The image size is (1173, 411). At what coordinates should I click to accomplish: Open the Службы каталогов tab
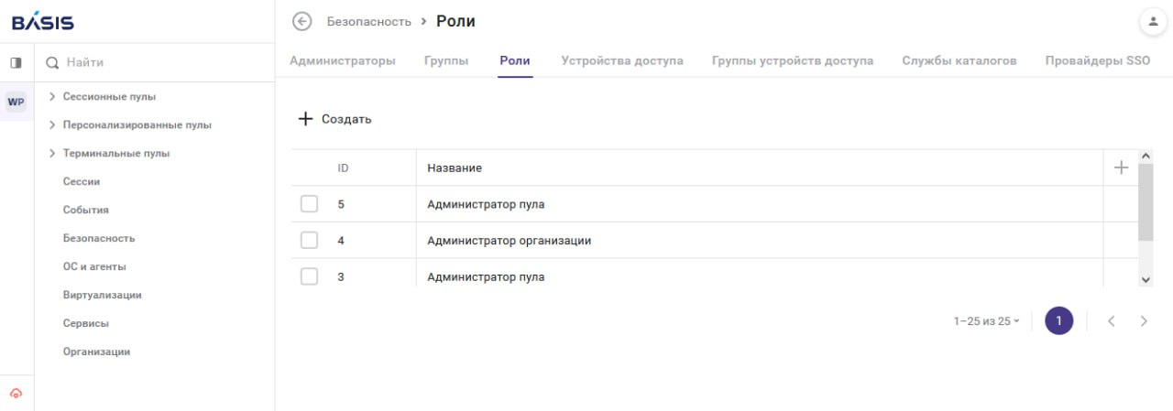click(x=959, y=60)
